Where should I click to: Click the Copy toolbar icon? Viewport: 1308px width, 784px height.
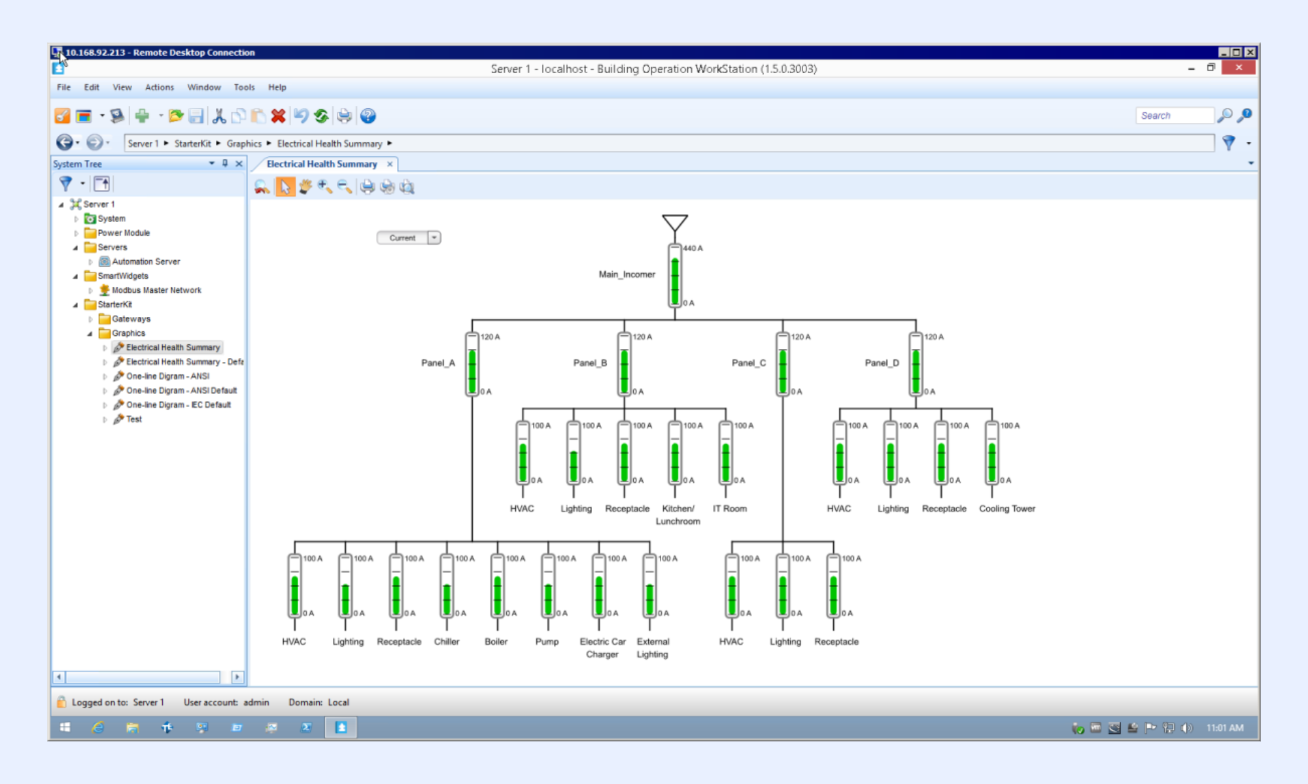239,116
